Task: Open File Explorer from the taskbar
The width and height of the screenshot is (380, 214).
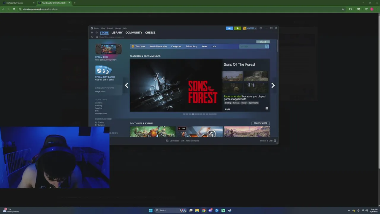Action: click(197, 210)
